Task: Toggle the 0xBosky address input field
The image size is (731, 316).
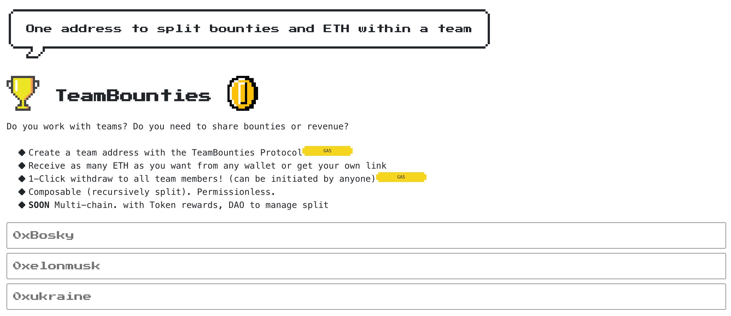Action: tap(365, 234)
